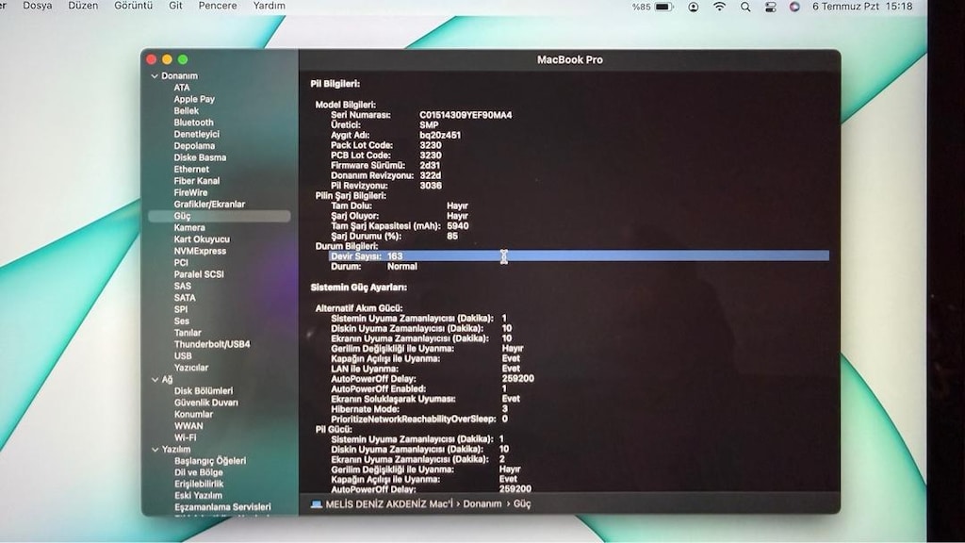Select Yazıcılar in the sidebar

tap(190, 368)
